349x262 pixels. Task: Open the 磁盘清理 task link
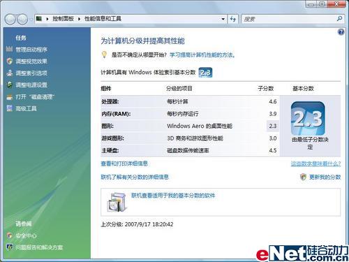pyautogui.click(x=35, y=97)
